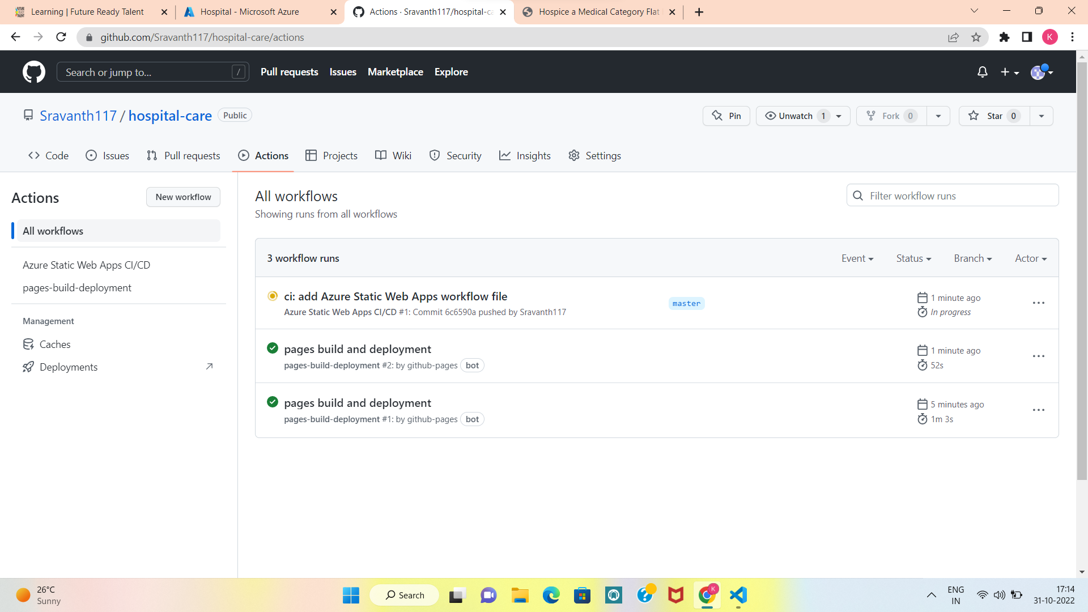
Task: Click the Filter workflow runs search field
Action: click(952, 195)
